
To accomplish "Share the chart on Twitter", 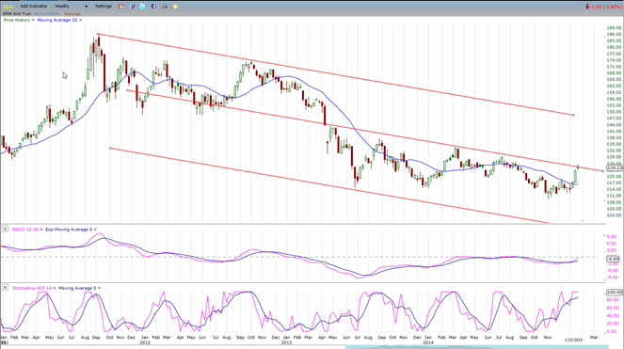I will (x=142, y=7).
